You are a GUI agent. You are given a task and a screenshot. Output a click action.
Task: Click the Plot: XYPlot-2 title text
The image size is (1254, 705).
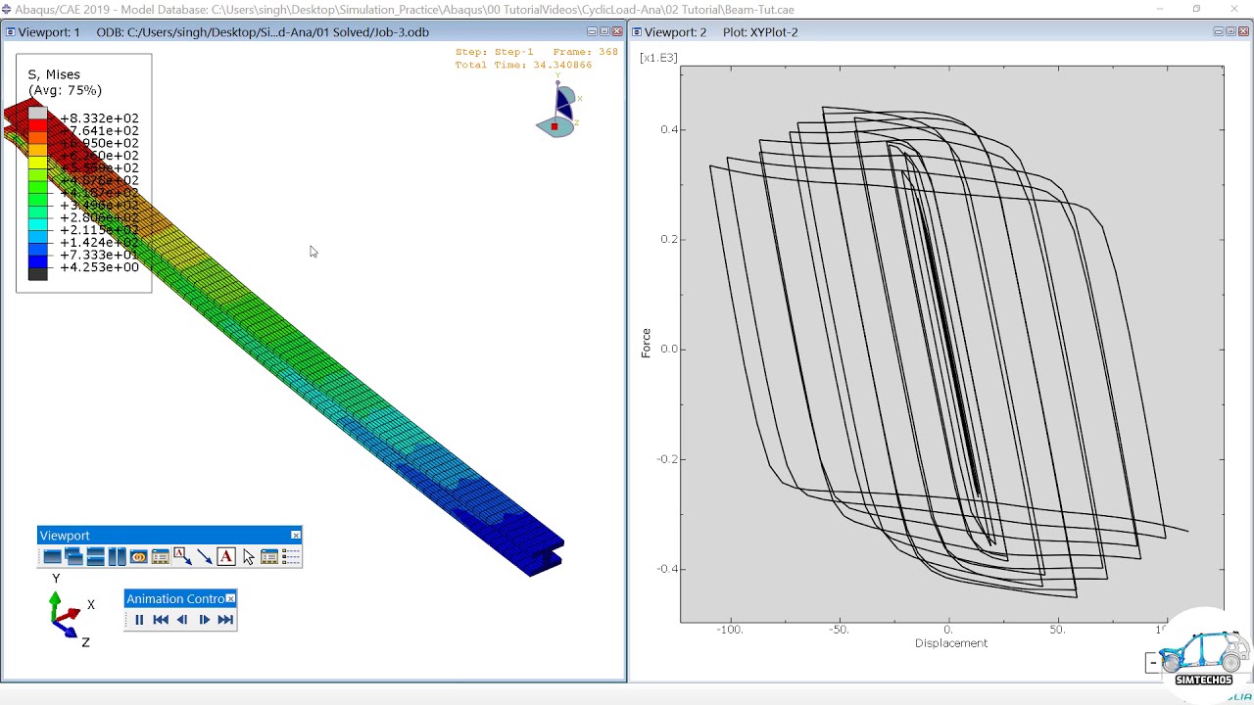[760, 32]
